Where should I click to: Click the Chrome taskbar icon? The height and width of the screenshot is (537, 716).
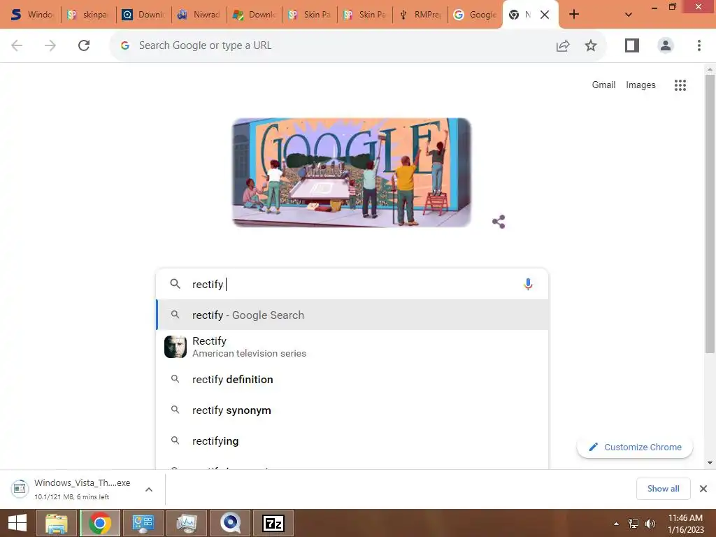click(x=100, y=523)
